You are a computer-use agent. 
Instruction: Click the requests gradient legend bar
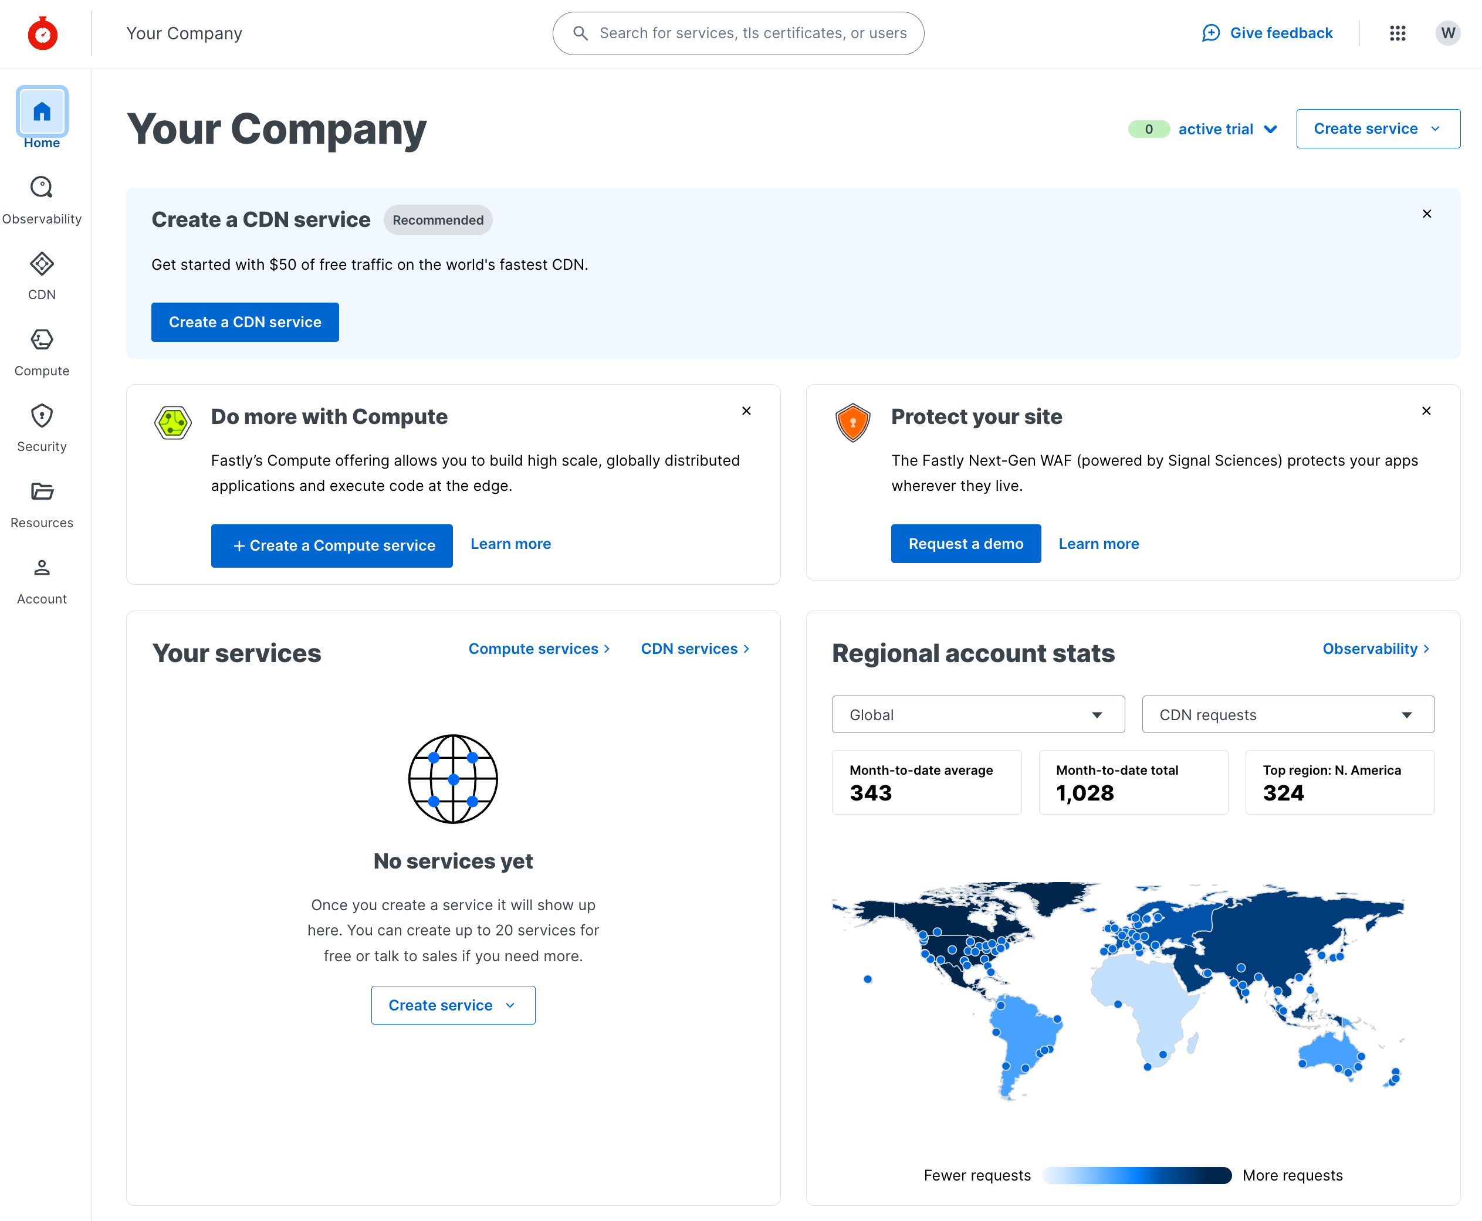click(x=1136, y=1175)
